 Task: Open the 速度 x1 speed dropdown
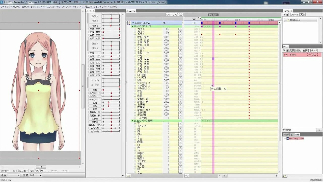click(x=13, y=175)
